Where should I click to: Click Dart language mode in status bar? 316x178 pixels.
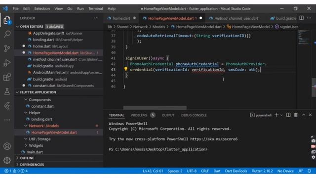pyautogui.click(x=217, y=171)
